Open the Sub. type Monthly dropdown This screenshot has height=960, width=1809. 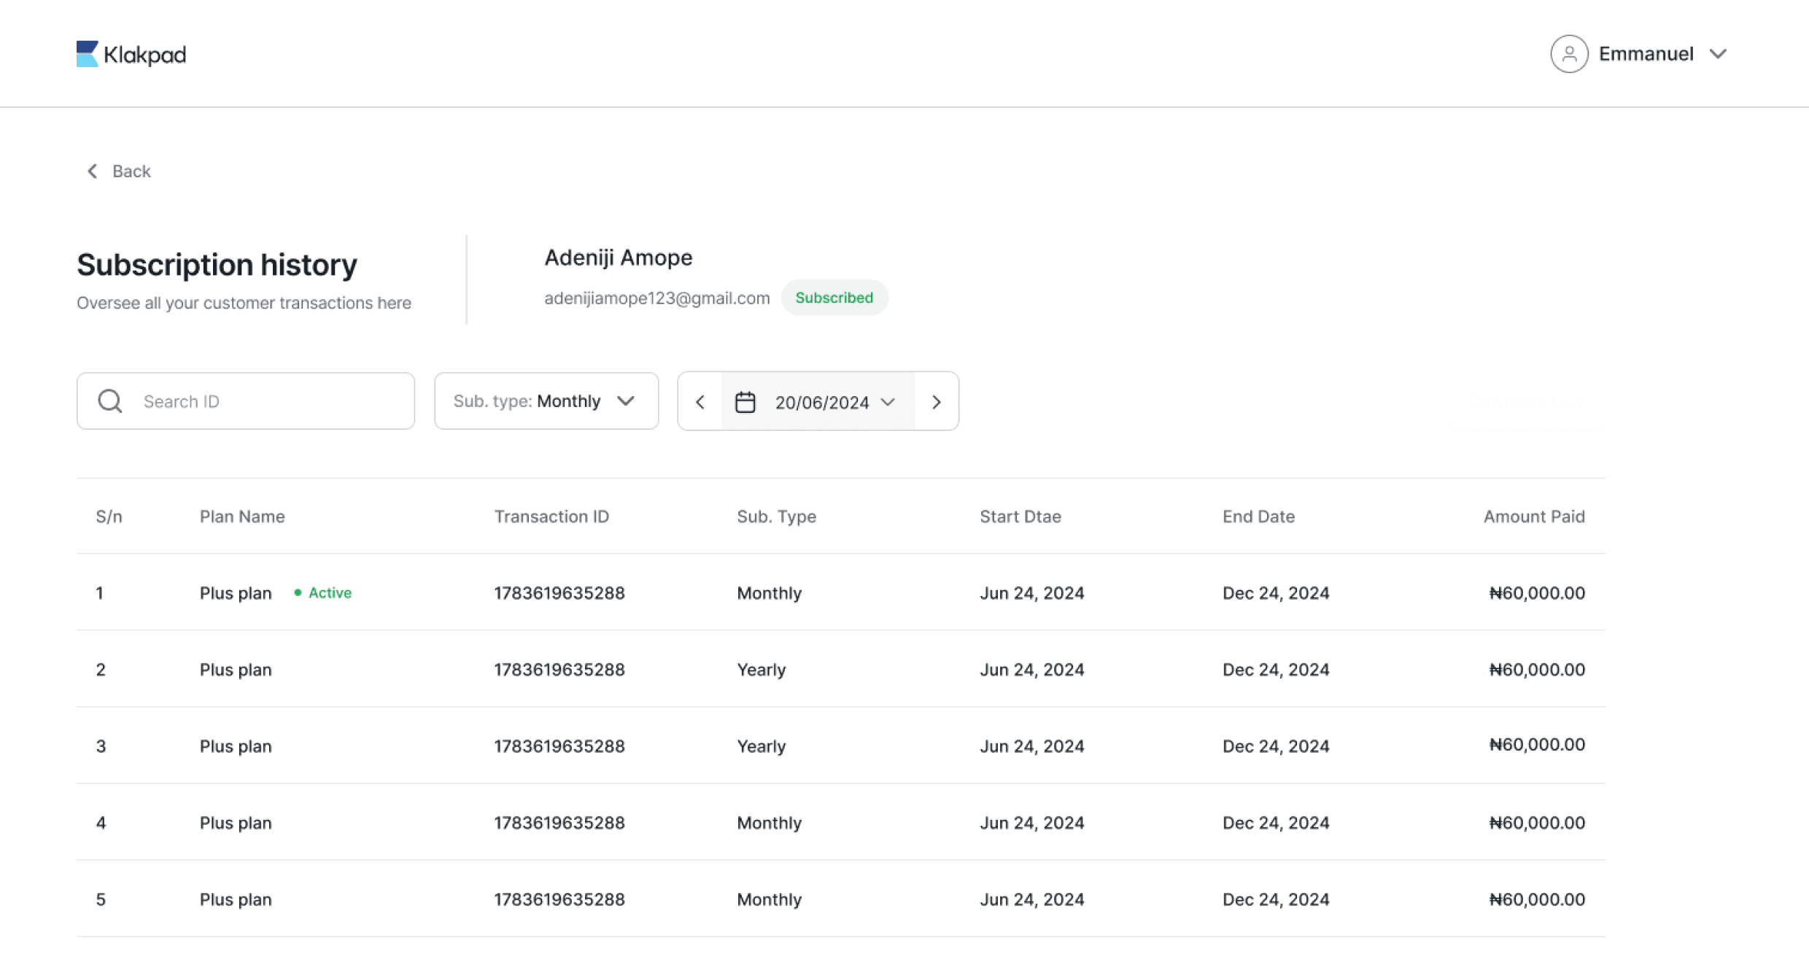pyautogui.click(x=546, y=401)
